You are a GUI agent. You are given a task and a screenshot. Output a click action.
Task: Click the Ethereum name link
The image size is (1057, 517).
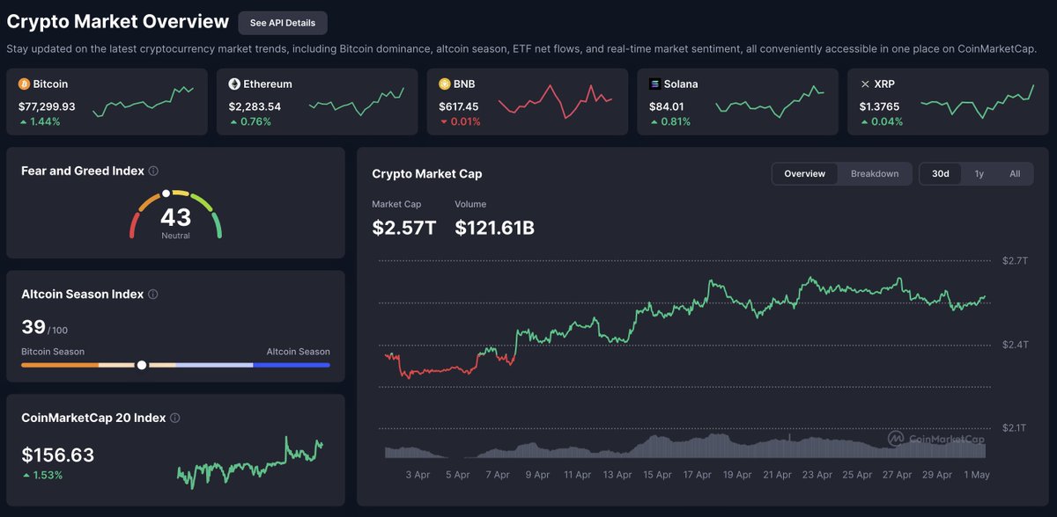point(268,84)
